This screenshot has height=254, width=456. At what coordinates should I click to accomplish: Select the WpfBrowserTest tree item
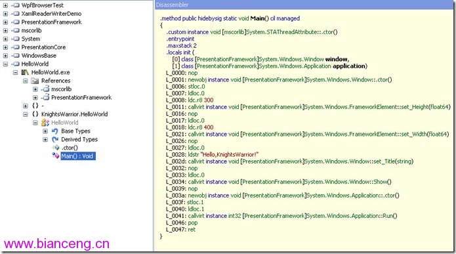(42, 5)
